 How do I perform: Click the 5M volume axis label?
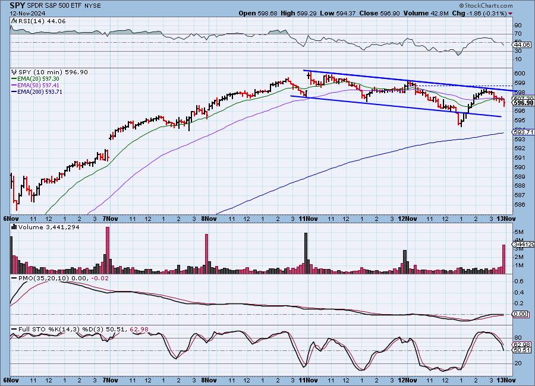tap(519, 232)
